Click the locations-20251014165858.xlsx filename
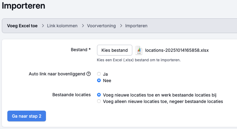This screenshot has height=129, width=237. pyautogui.click(x=177, y=50)
